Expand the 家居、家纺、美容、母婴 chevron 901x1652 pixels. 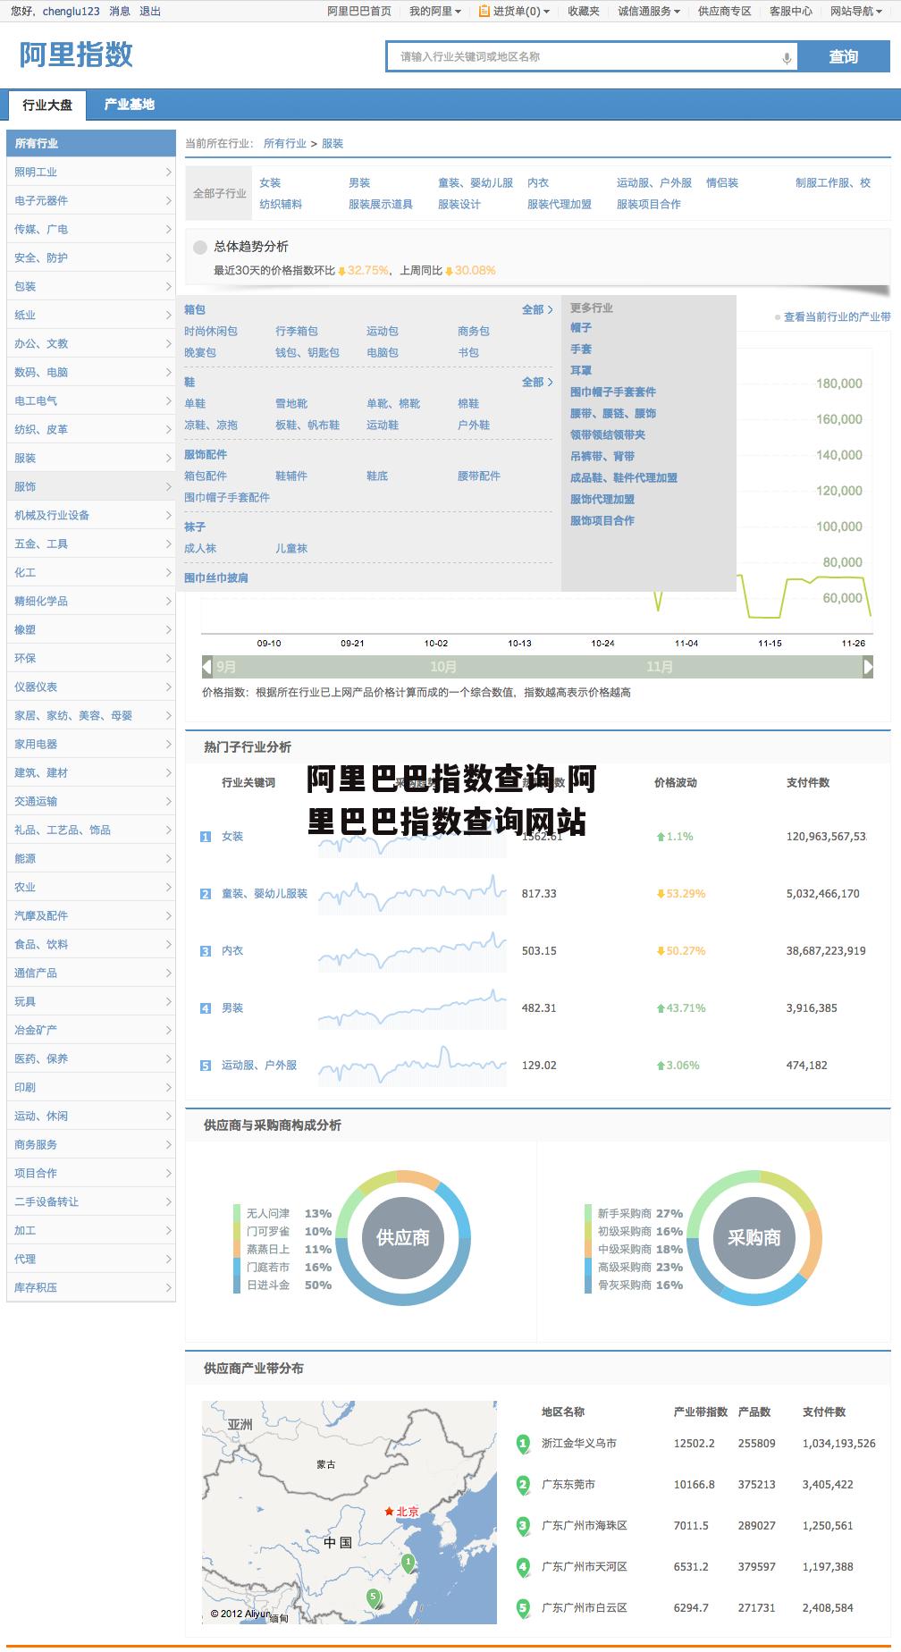click(x=168, y=716)
